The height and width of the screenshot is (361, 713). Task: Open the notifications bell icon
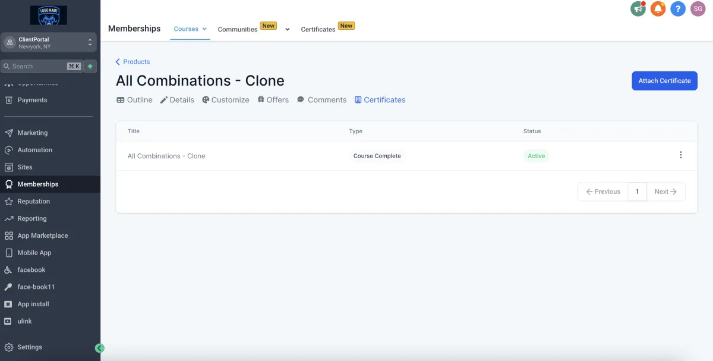coord(658,9)
